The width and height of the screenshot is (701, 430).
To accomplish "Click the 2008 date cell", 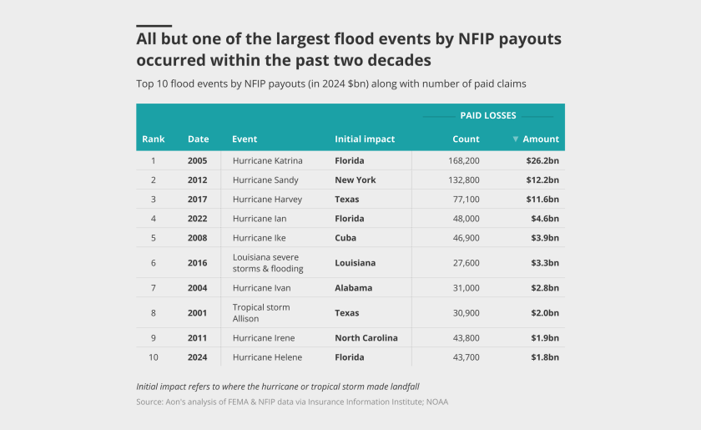I will tap(197, 238).
